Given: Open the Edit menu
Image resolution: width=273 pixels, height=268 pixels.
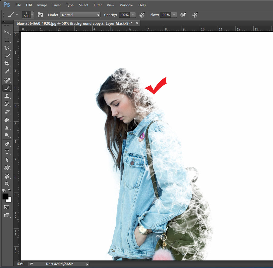Looking at the screenshot, I should click(x=29, y=5).
